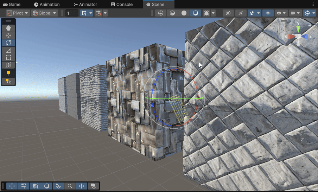
Task: Click the grid snap value input field
Action: [72, 13]
